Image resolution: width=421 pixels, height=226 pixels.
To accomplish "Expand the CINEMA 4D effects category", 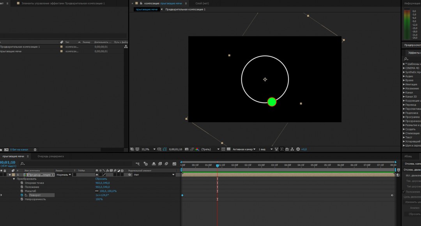I will click(x=404, y=68).
